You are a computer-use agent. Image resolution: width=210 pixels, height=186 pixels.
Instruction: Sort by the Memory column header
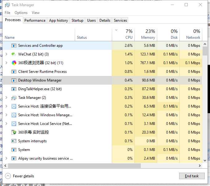point(146,34)
